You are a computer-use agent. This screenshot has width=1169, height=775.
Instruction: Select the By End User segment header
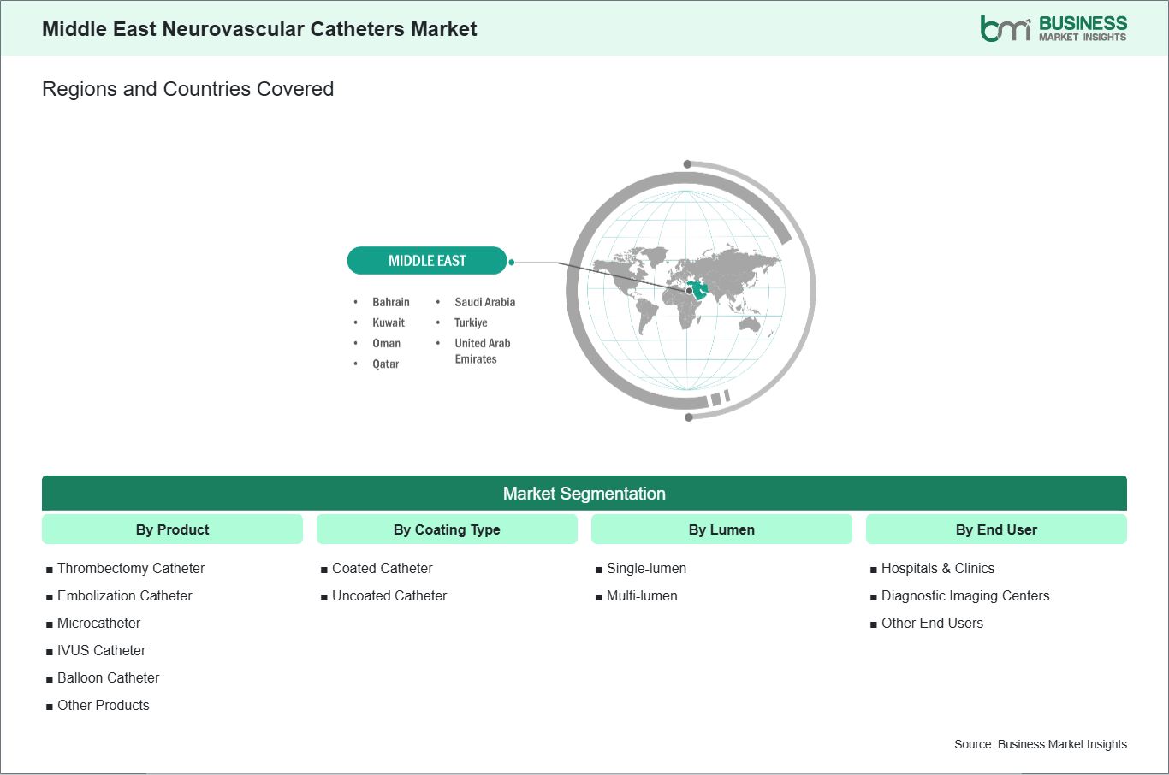click(996, 529)
